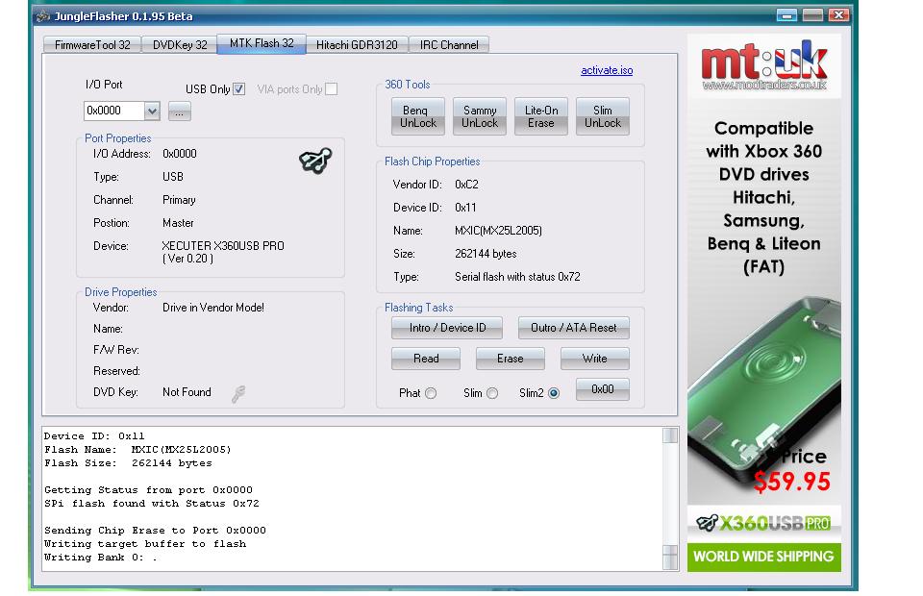Click the Slim UnLock button

point(603,116)
